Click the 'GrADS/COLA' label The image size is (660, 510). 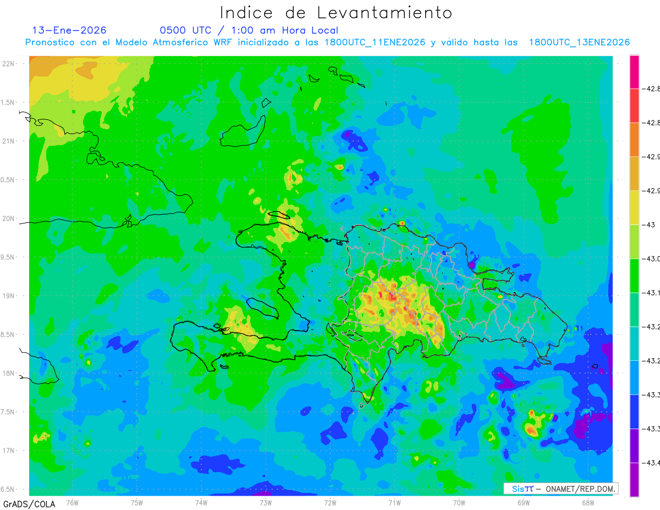point(29,504)
